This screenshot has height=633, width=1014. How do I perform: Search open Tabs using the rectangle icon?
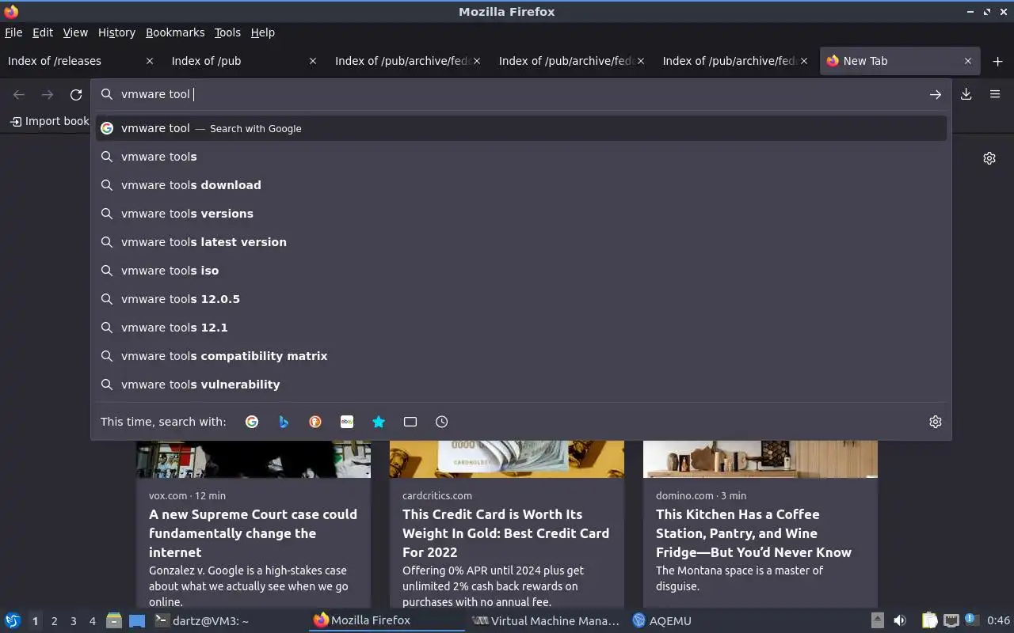tap(410, 422)
